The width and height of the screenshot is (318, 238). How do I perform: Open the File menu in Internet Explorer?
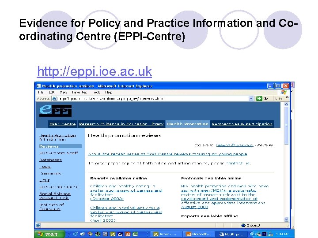coord(41,92)
